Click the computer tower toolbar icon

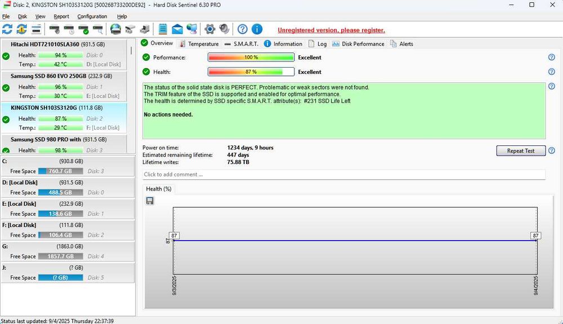145,29
